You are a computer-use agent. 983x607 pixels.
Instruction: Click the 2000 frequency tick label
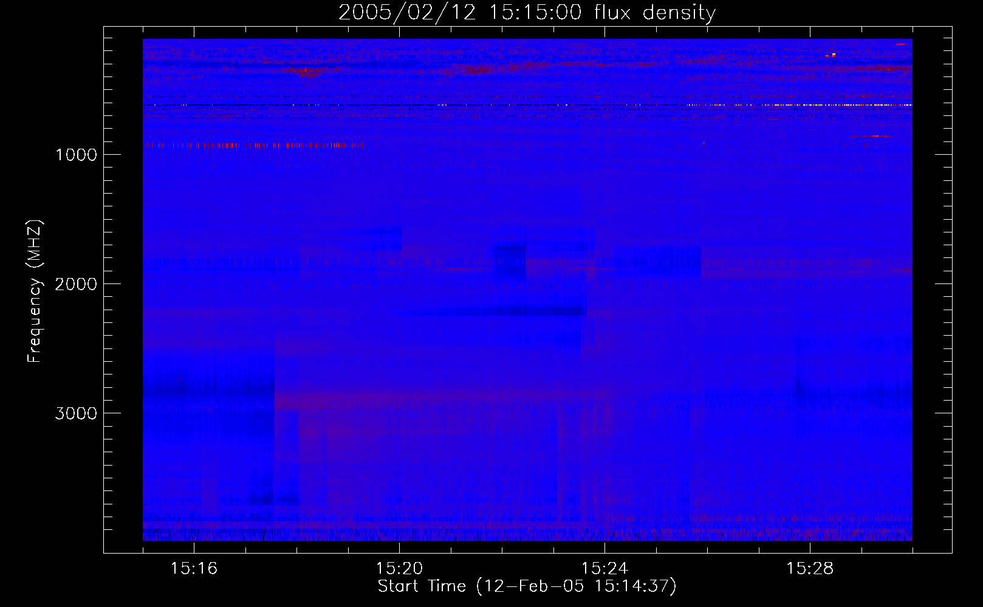pos(76,284)
